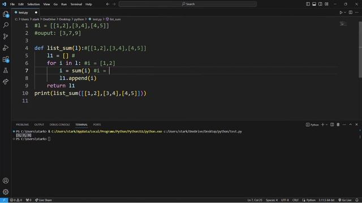Open the Selection menu

(33, 4)
